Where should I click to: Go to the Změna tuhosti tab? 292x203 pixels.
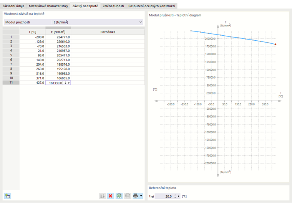(113, 6)
